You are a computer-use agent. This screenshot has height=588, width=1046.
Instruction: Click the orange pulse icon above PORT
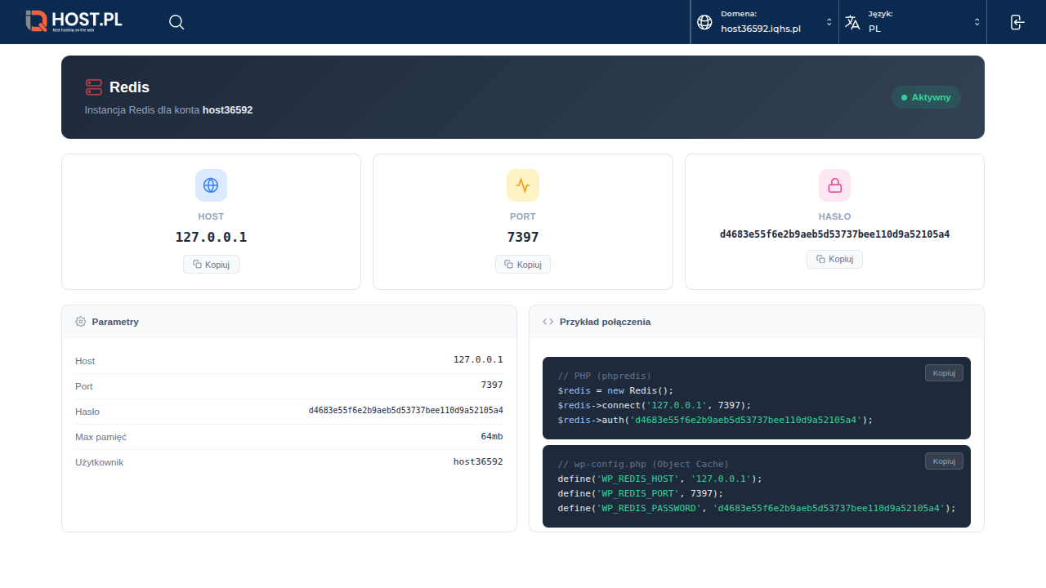[523, 185]
